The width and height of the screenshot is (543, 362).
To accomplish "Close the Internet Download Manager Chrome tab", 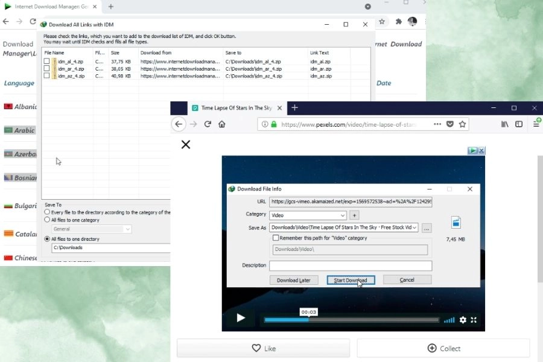I will click(95, 7).
